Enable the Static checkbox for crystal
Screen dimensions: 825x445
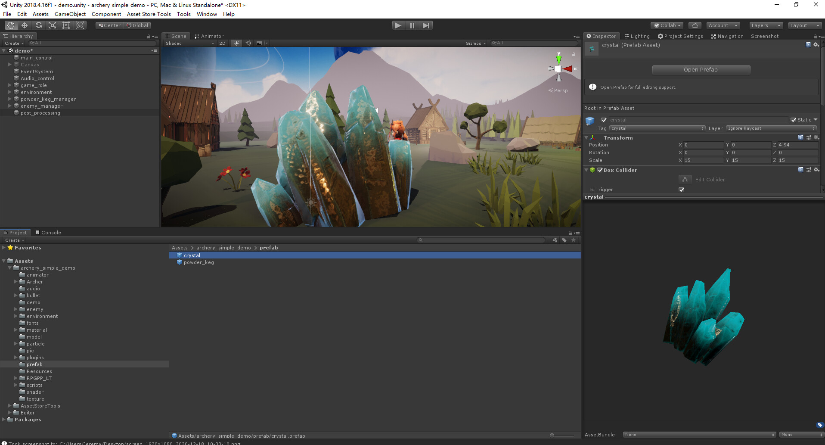click(794, 119)
